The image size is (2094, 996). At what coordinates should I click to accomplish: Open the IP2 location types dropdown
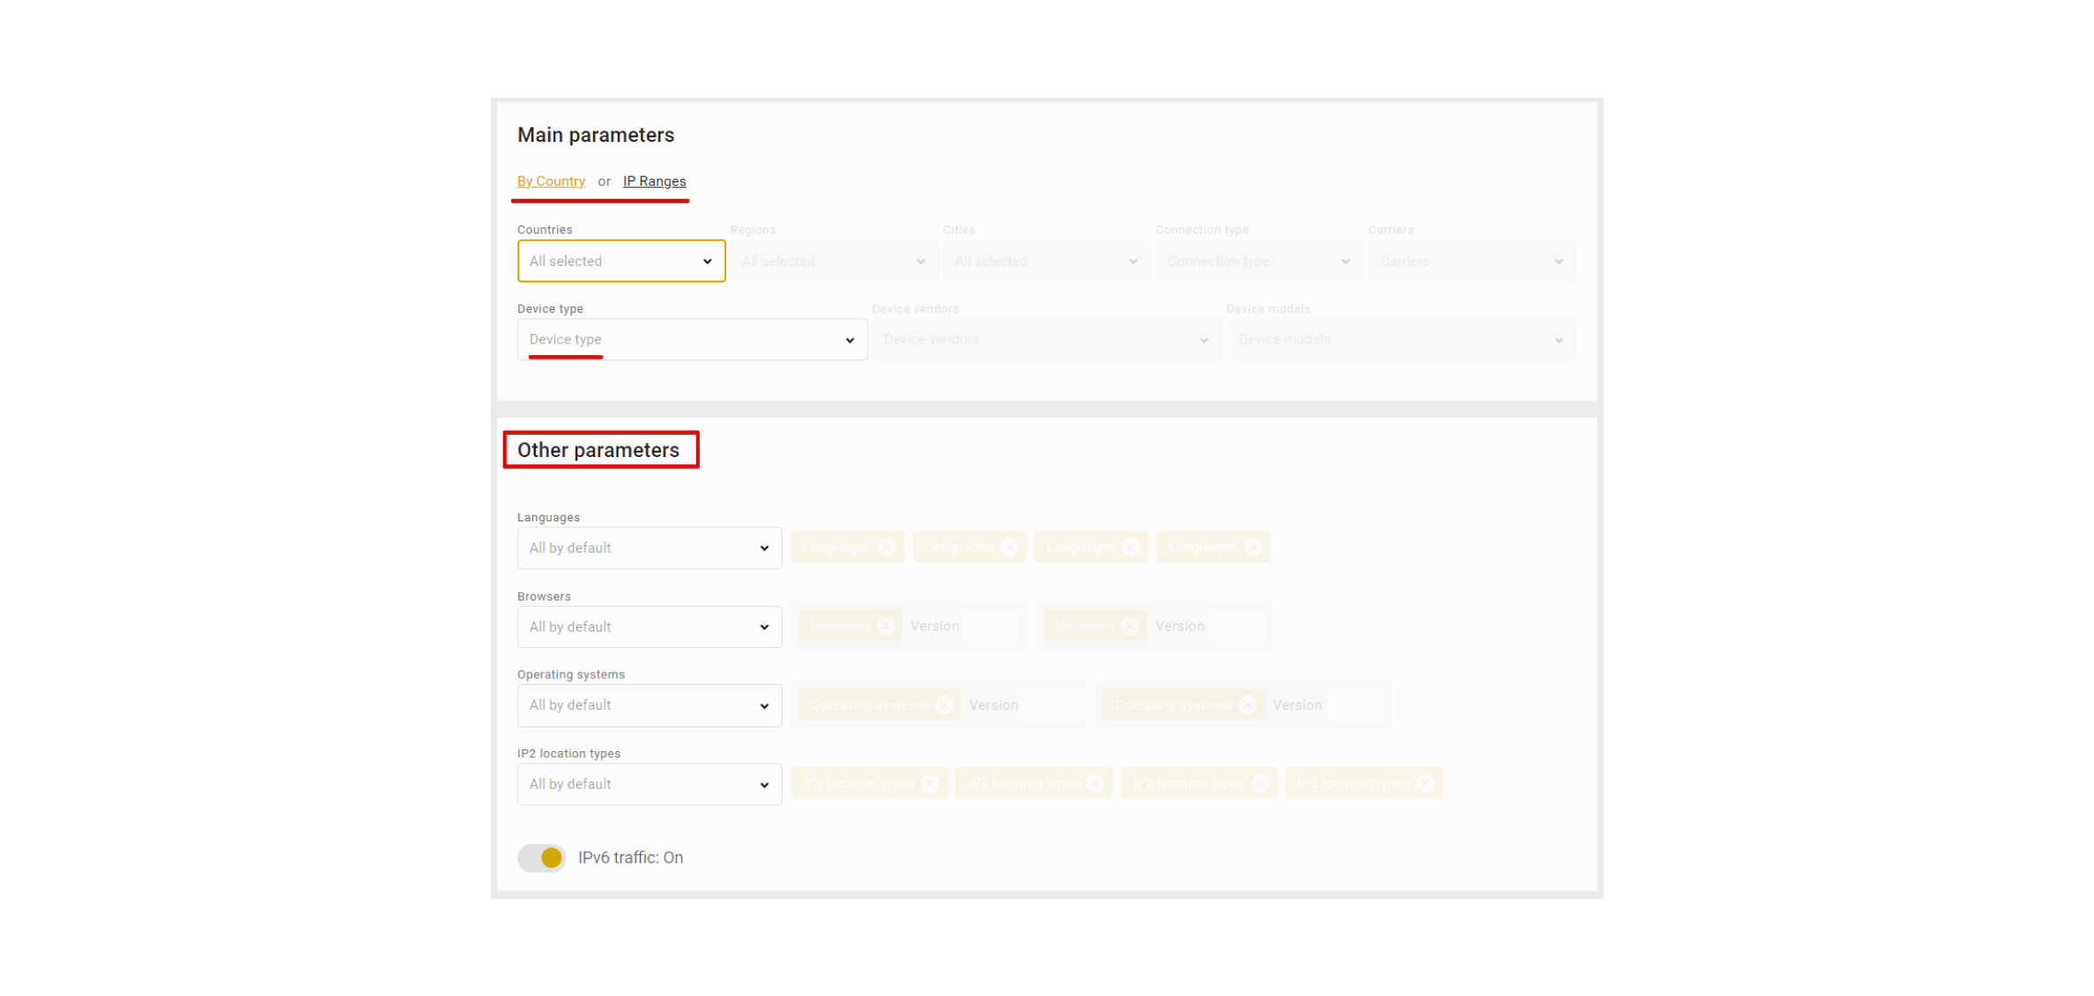tap(650, 784)
